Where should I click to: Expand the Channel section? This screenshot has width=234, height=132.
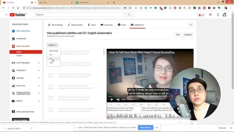click(39, 78)
